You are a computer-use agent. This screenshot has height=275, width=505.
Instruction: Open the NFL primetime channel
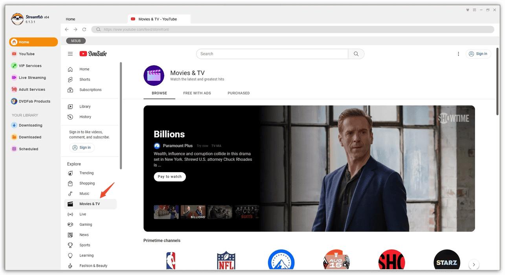(226, 260)
